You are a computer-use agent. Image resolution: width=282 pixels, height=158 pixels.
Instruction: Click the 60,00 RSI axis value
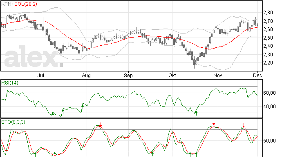tap(269, 93)
